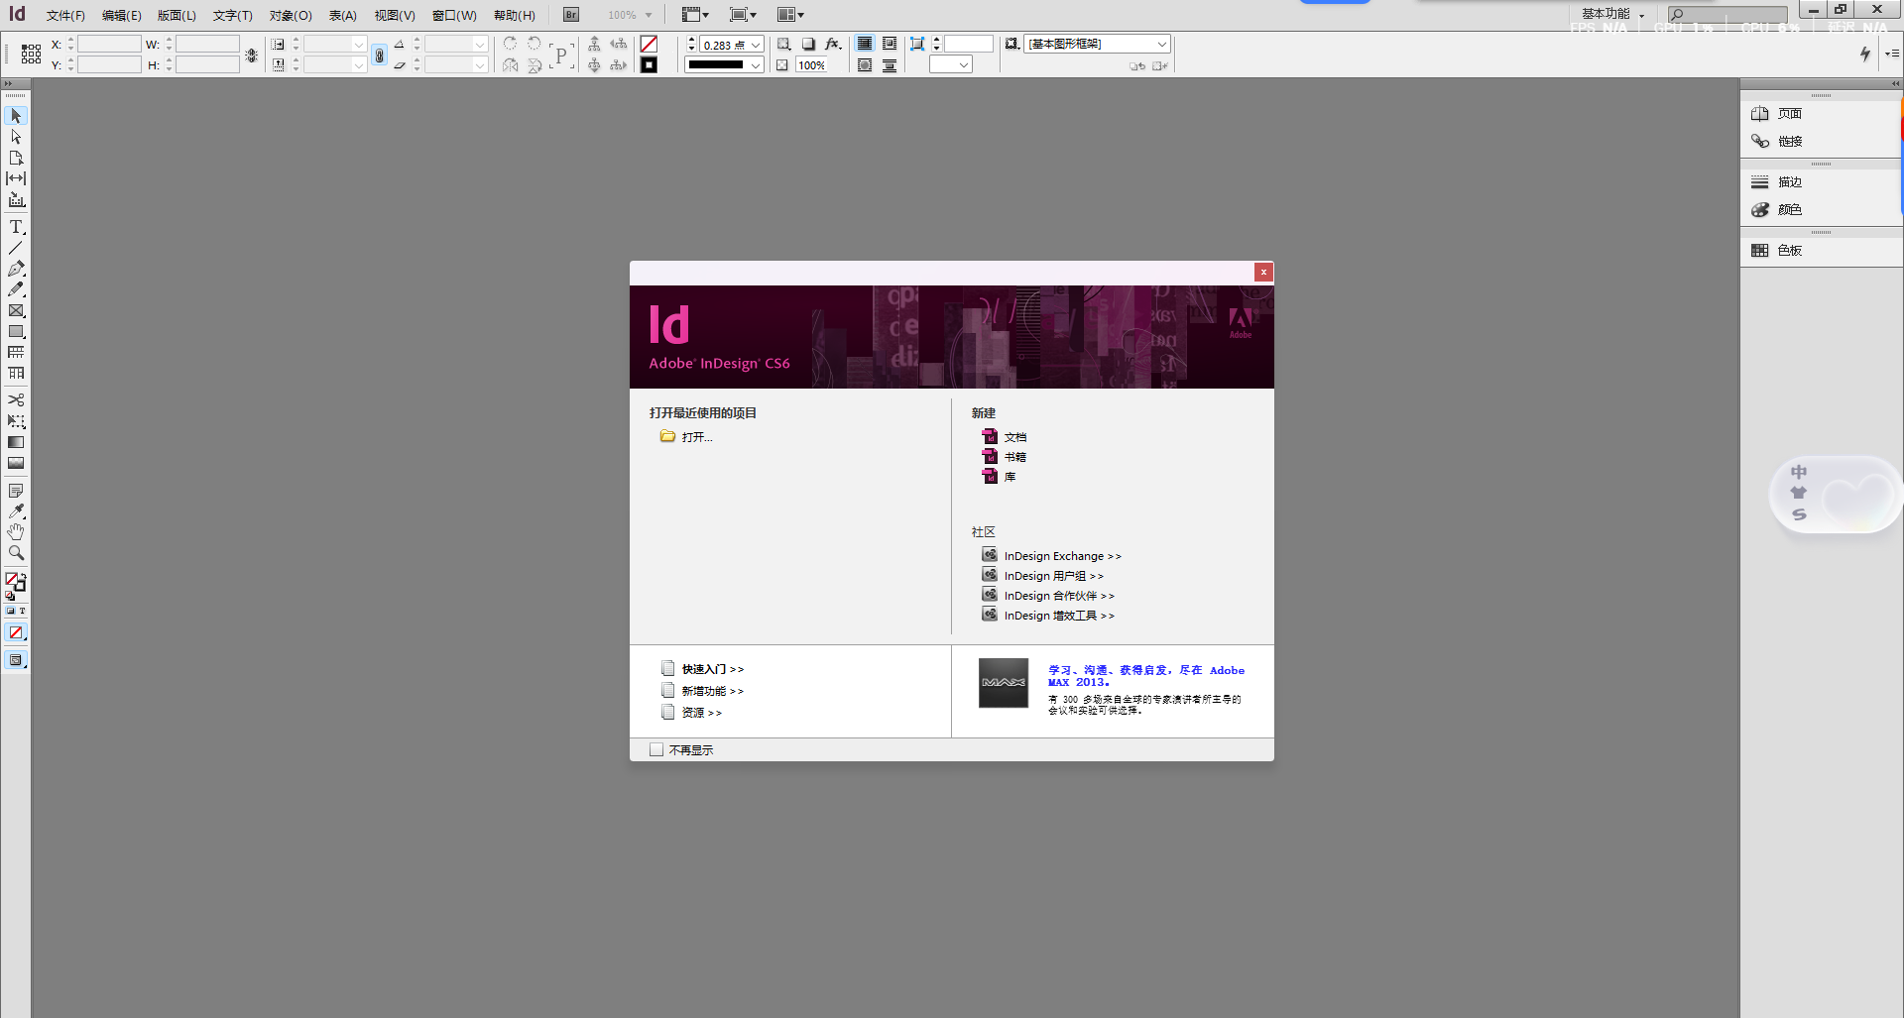Launch Adobe Bridge from the application bar
Viewport: 1904px width, 1018px height.
(x=569, y=14)
